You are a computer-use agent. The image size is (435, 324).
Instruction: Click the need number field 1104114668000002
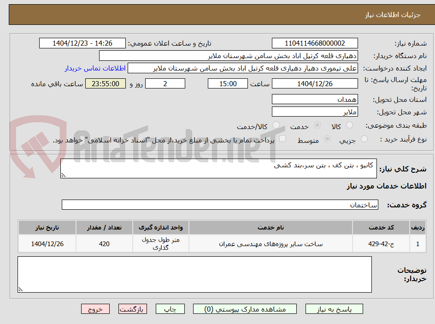click(x=315, y=43)
